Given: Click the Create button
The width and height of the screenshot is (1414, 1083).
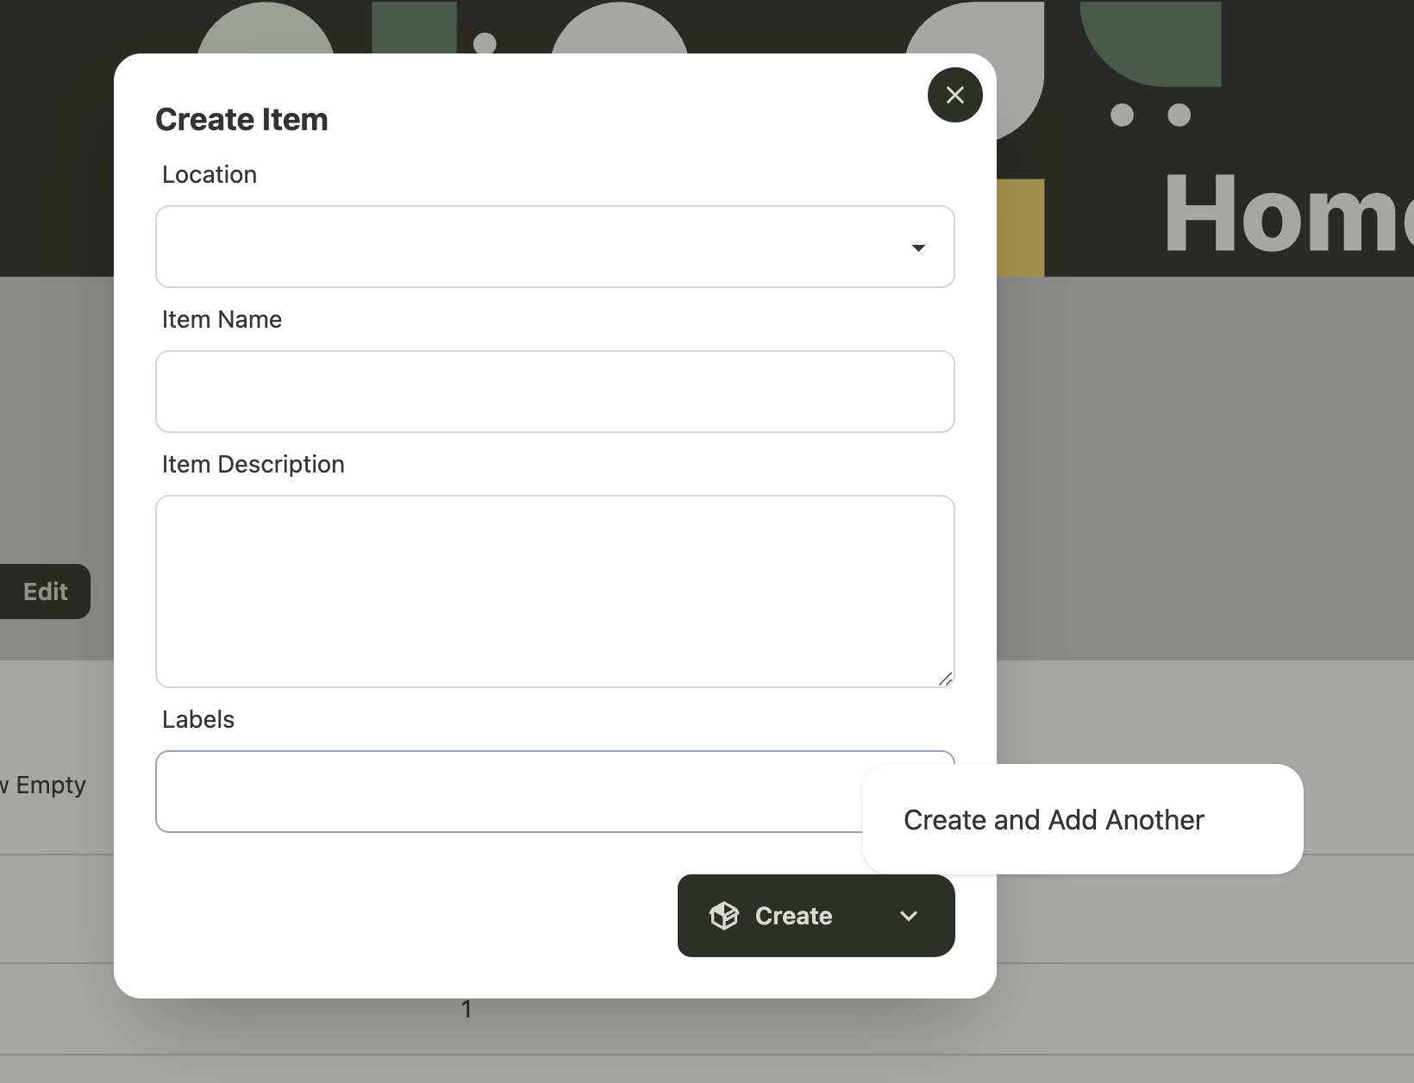Looking at the screenshot, I should pyautogui.click(x=793, y=916).
